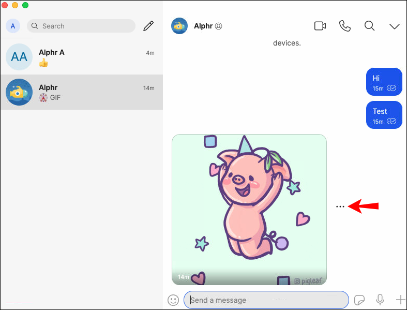Open contact avatar in chat header
The width and height of the screenshot is (407, 310).
(179, 26)
